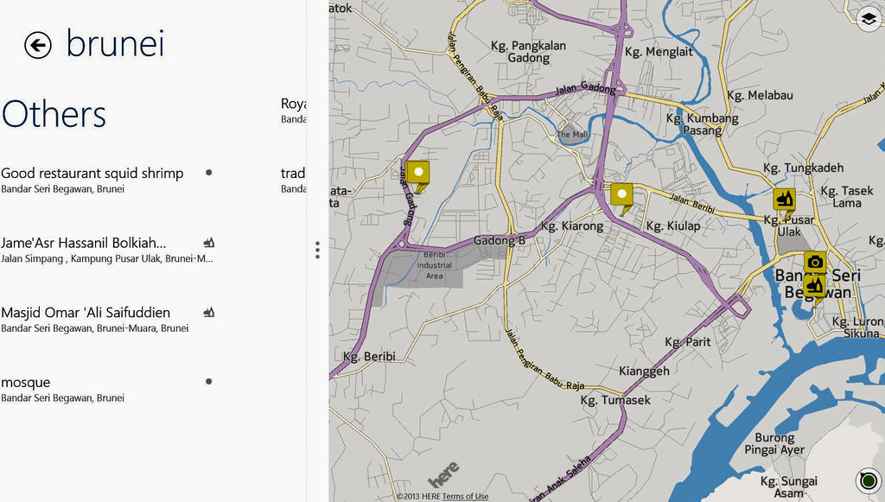This screenshot has height=502, width=885.
Task: Click the partially visible trad result
Action: pyautogui.click(x=294, y=180)
